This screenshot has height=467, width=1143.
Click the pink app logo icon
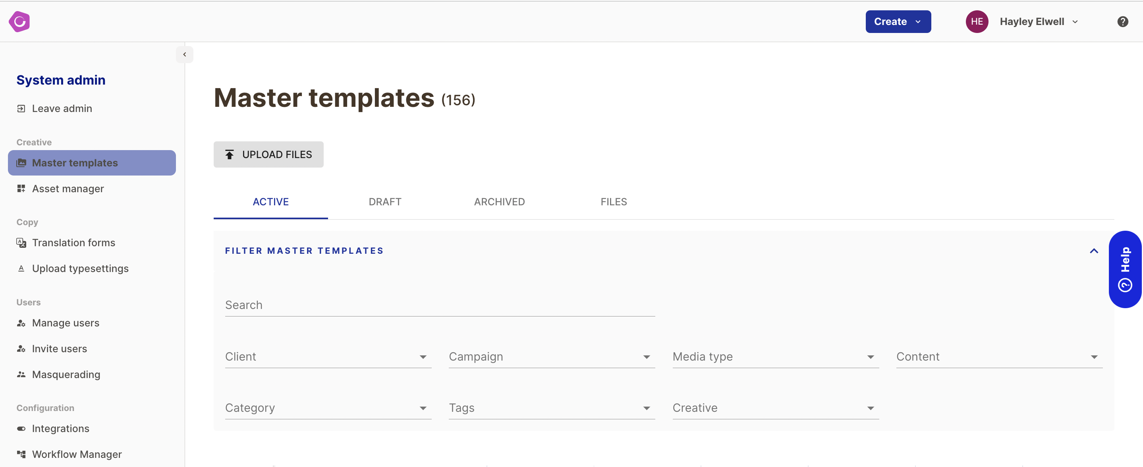click(19, 21)
